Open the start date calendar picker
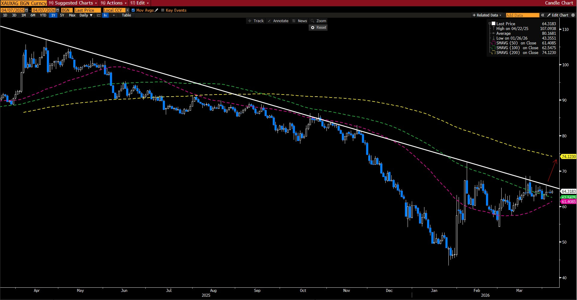This screenshot has width=577, height=300. coord(26,10)
